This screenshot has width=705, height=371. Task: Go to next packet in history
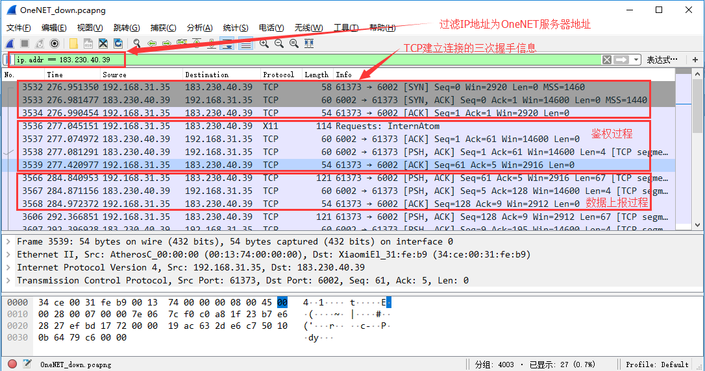[166, 43]
